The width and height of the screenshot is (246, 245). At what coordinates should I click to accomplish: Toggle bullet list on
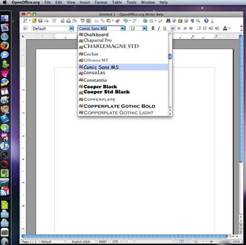point(205,28)
